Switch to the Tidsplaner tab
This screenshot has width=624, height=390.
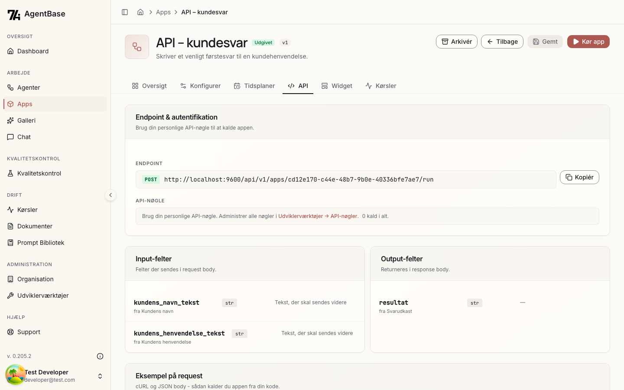[254, 86]
